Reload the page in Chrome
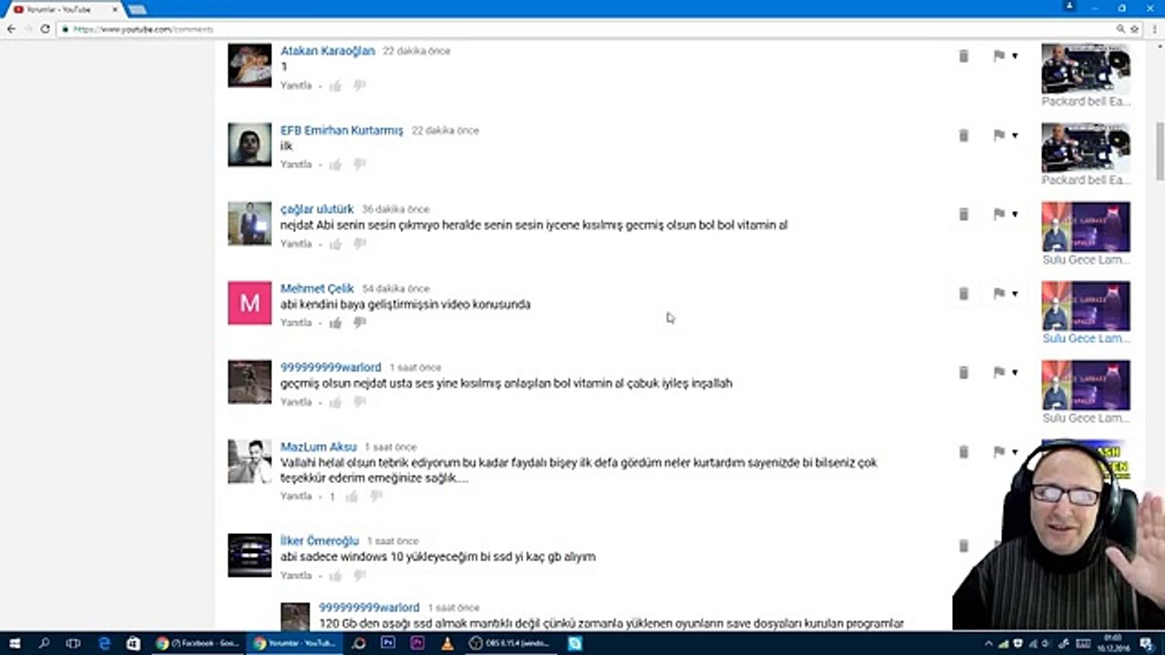Image resolution: width=1165 pixels, height=655 pixels. pos(45,29)
